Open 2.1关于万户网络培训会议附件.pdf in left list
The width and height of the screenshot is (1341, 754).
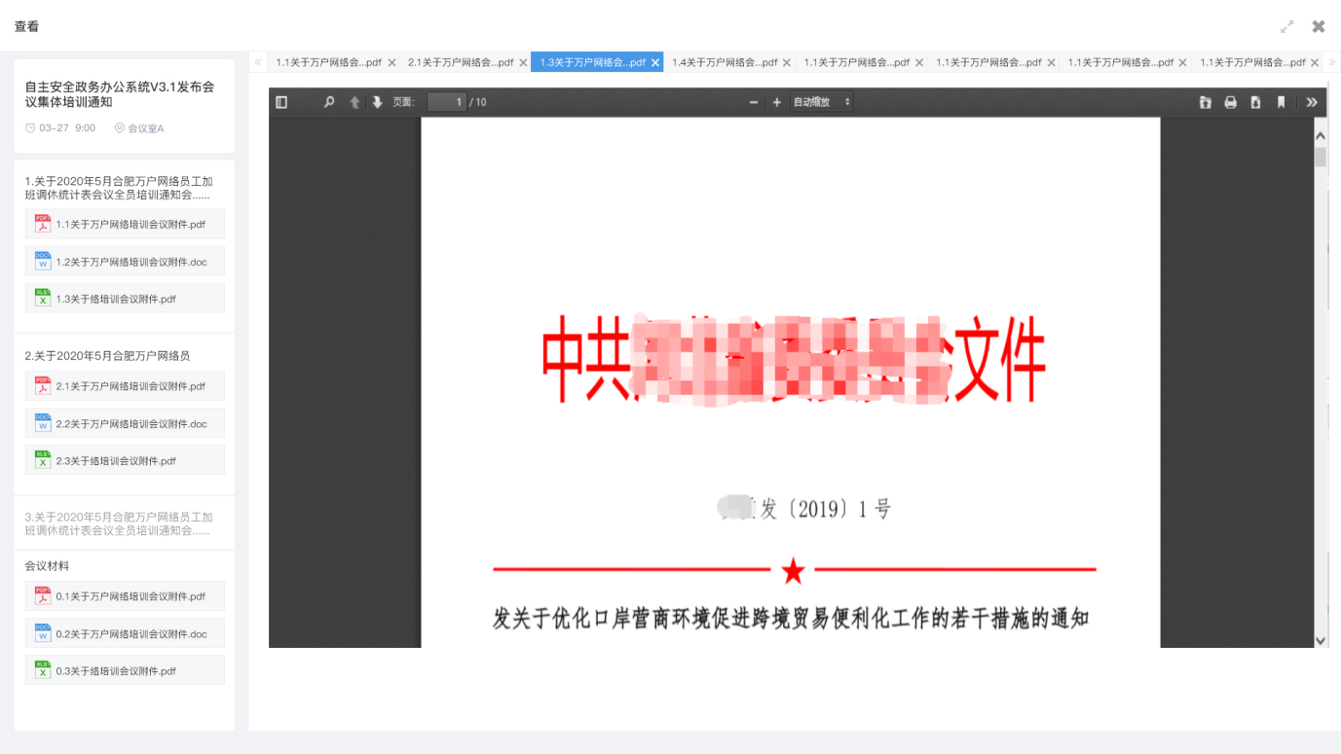[x=125, y=386]
